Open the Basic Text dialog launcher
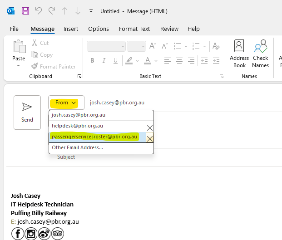This screenshot has width=282, height=240. (222, 76)
